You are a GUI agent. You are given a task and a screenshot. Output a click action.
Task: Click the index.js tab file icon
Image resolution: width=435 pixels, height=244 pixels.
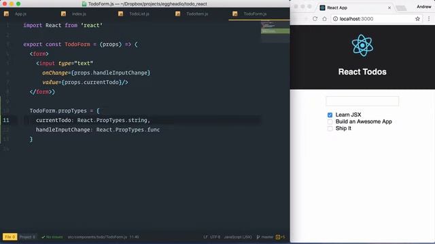pos(63,14)
